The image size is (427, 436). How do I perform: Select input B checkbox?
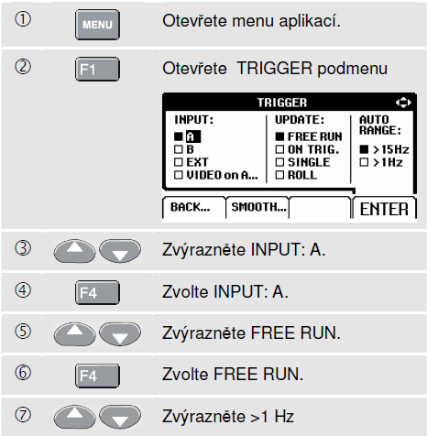pyautogui.click(x=179, y=149)
